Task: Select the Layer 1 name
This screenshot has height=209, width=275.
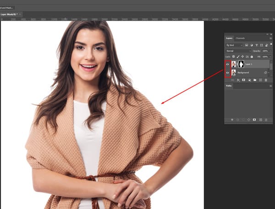Action: click(x=248, y=64)
